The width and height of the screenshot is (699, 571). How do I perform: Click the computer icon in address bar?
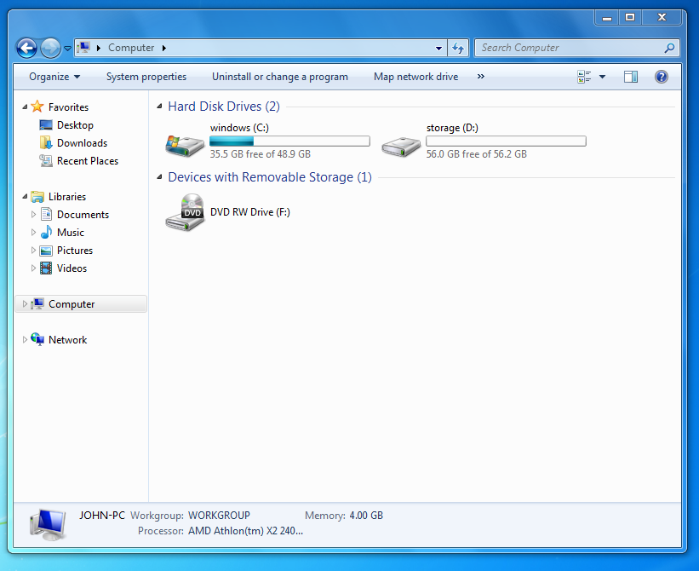coord(83,47)
